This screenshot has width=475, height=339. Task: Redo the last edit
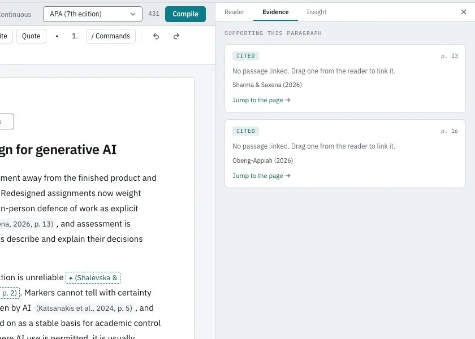pos(176,36)
